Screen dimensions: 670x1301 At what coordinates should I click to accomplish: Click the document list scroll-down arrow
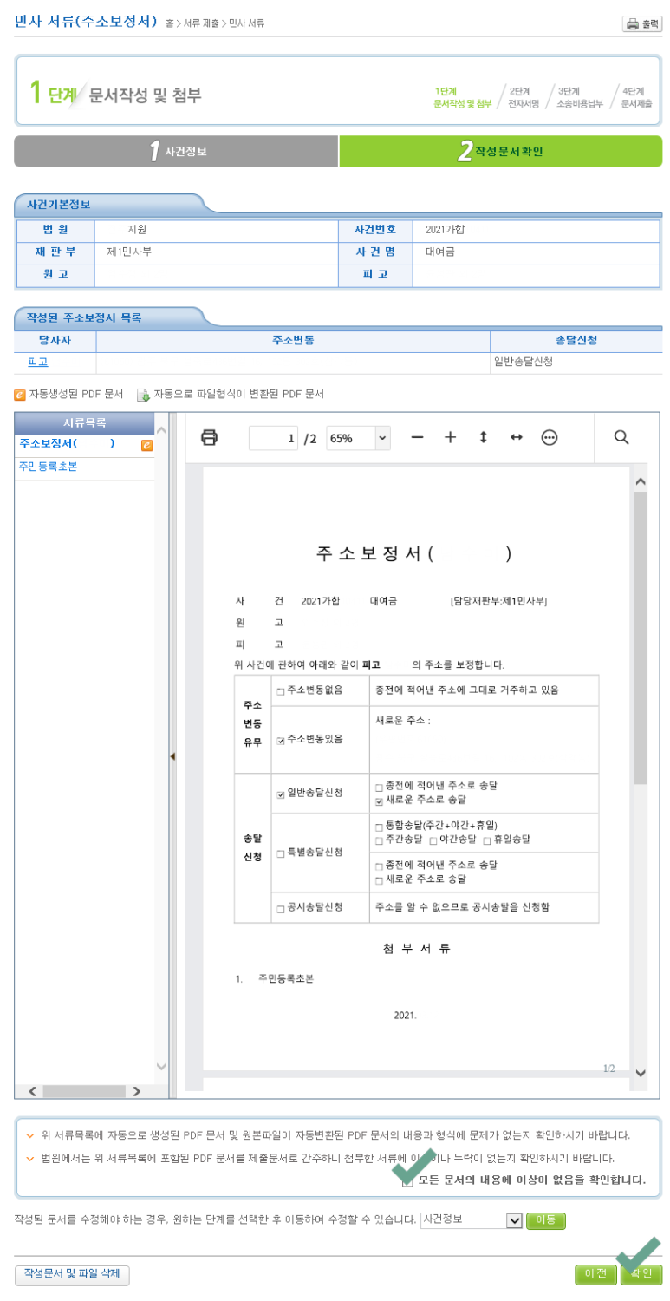(x=161, y=1067)
